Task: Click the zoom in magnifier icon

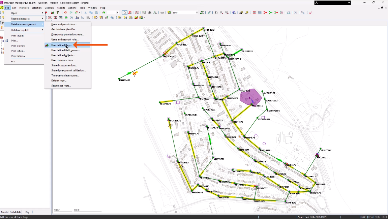Action: click(x=221, y=13)
